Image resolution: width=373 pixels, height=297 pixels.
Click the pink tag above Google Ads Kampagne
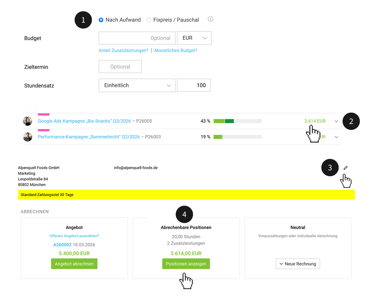pyautogui.click(x=44, y=114)
